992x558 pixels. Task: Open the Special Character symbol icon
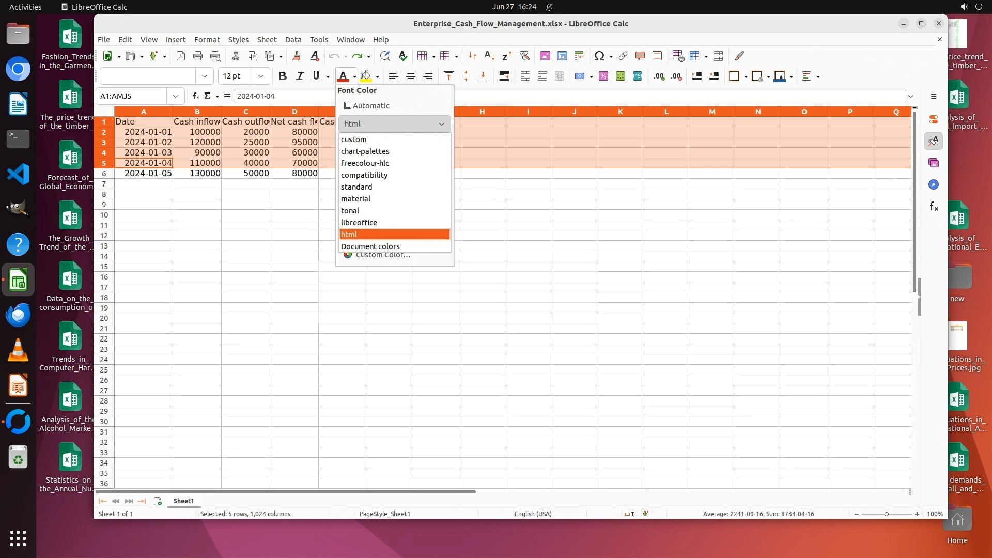click(599, 56)
